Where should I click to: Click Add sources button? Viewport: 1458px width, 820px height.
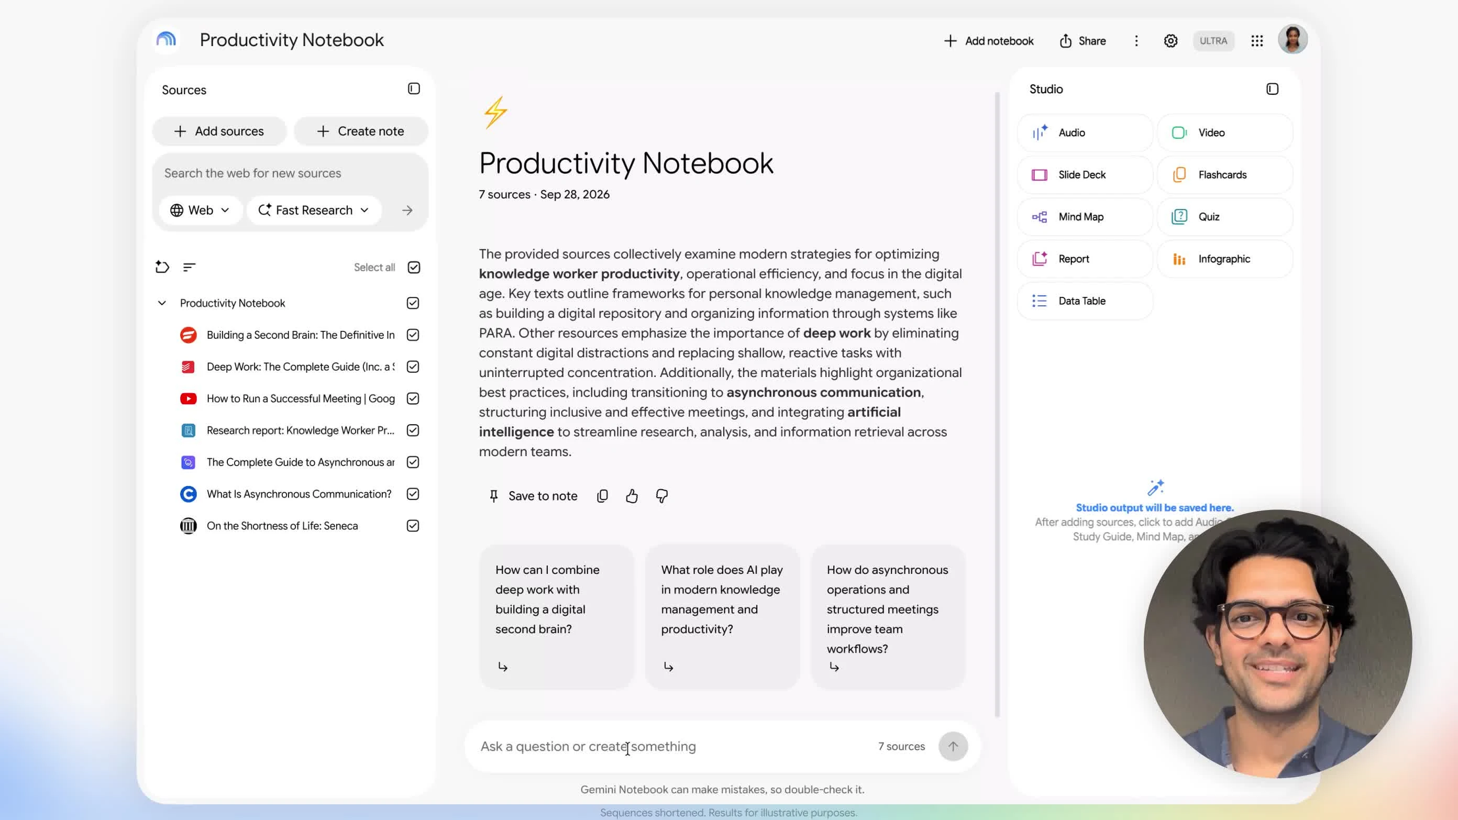tap(219, 131)
